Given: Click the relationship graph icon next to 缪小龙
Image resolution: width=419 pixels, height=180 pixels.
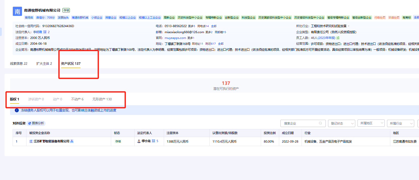Looking at the screenshot, I should 153,141.
